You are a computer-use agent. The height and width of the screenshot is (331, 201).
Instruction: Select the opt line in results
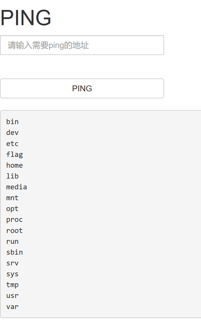tap(12, 209)
